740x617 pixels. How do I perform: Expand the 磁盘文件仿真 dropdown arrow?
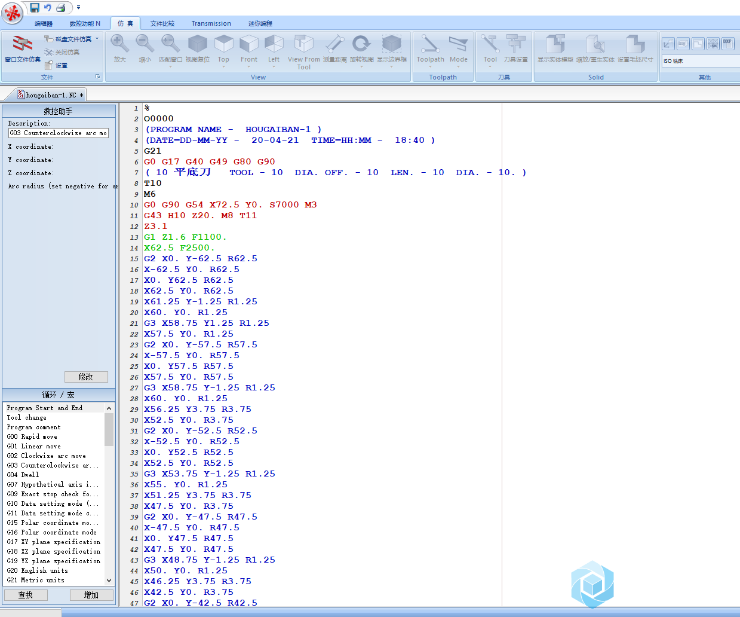pyautogui.click(x=97, y=39)
